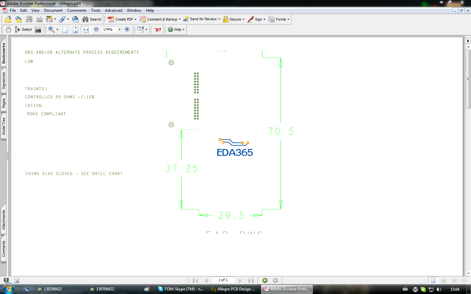Viewport: 471px width, 294px height.
Task: Click the Open file folder icon
Action: (8, 19)
